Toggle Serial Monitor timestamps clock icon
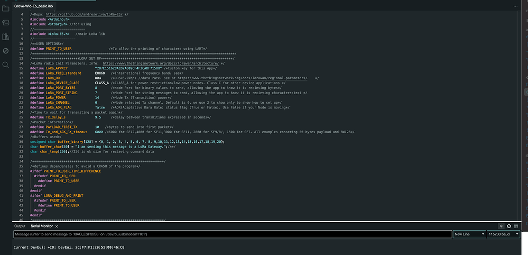Viewport: 528px width, 255px height. [509, 226]
